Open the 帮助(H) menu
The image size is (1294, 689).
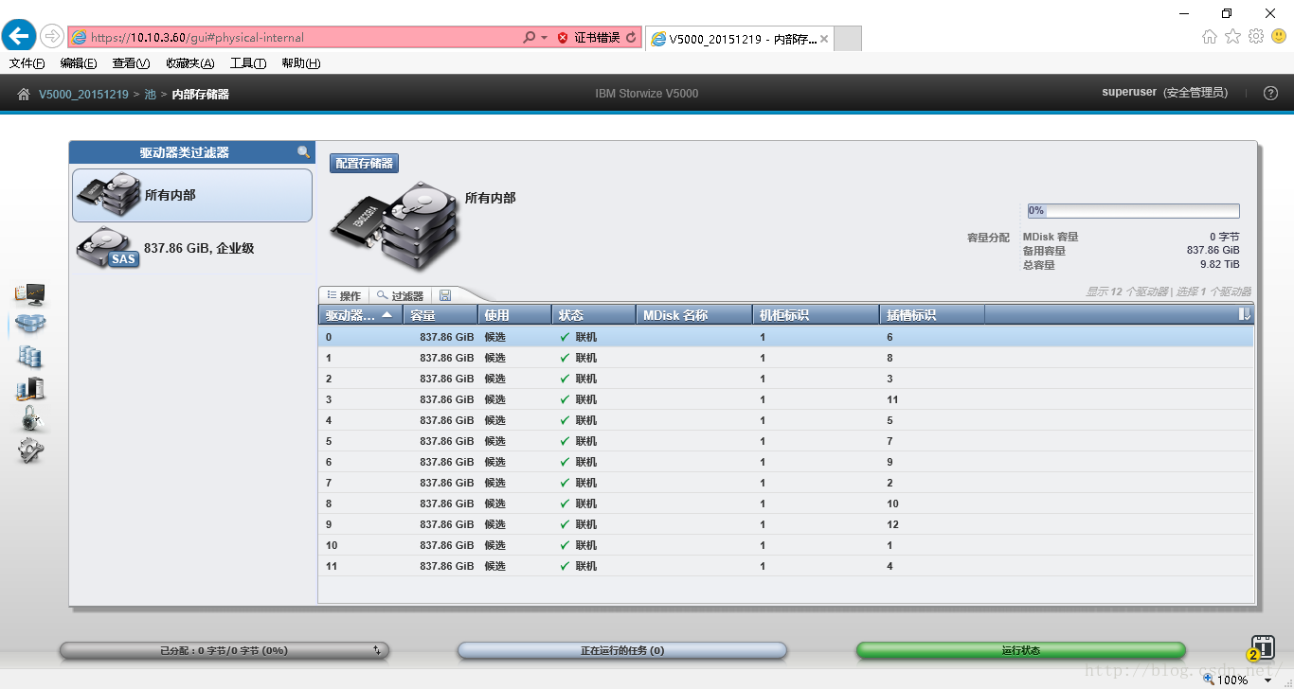tap(300, 63)
